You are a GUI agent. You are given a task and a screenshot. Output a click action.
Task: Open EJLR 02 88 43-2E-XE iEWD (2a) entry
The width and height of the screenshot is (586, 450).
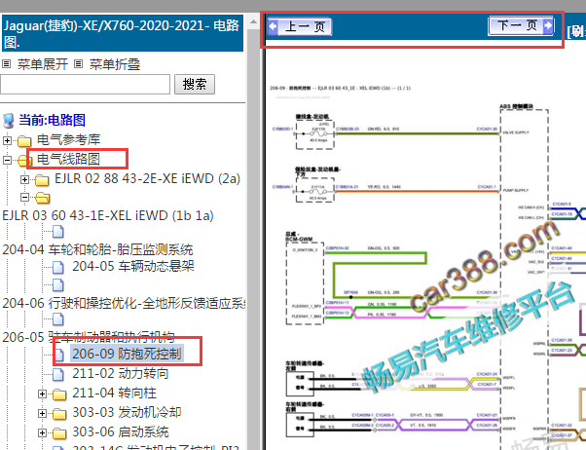[x=147, y=178]
